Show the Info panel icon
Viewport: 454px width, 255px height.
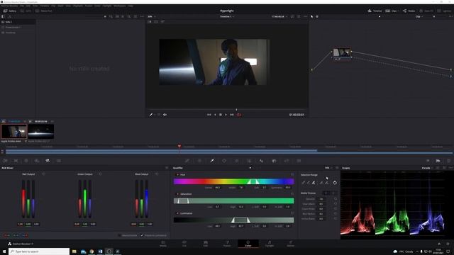pyautogui.click(x=448, y=161)
